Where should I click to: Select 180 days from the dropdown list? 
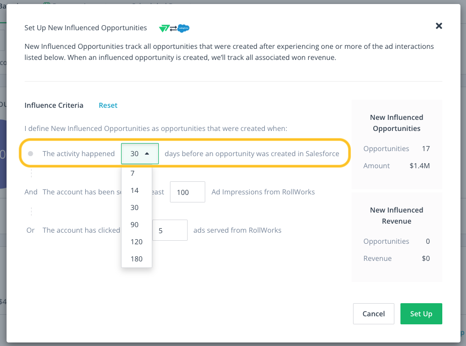pos(136,259)
